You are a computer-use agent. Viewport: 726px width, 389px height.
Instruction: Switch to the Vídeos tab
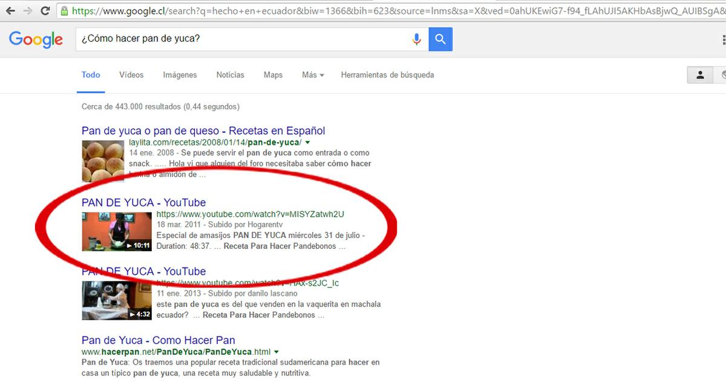coord(131,75)
